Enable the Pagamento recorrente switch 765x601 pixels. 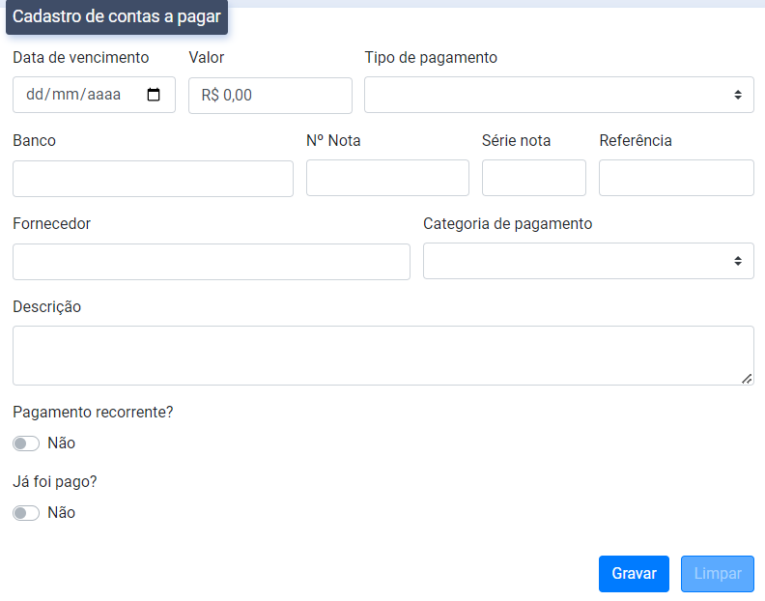pyautogui.click(x=26, y=444)
